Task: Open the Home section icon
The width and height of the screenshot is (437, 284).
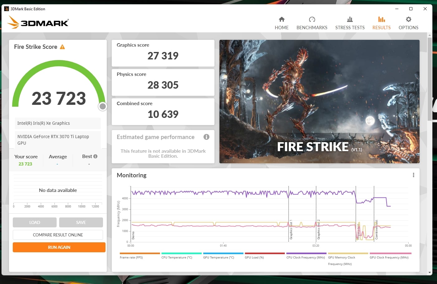Action: [x=282, y=19]
